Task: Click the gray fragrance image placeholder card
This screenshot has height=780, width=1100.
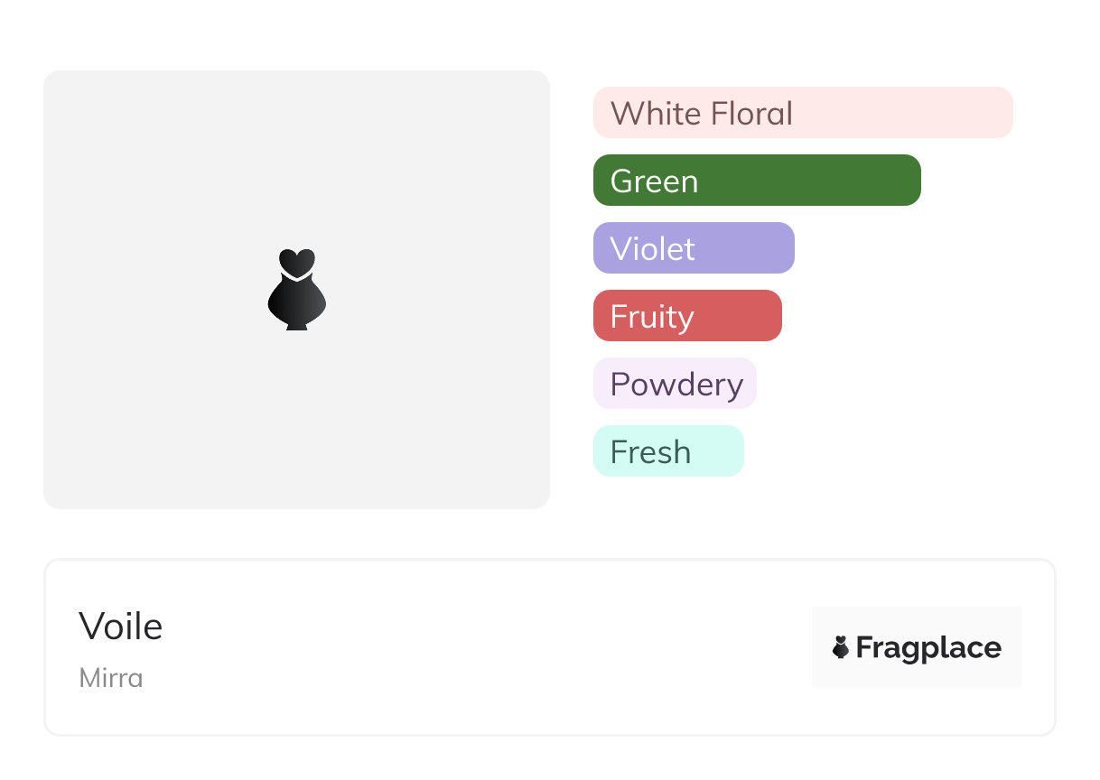Action: [x=296, y=290]
